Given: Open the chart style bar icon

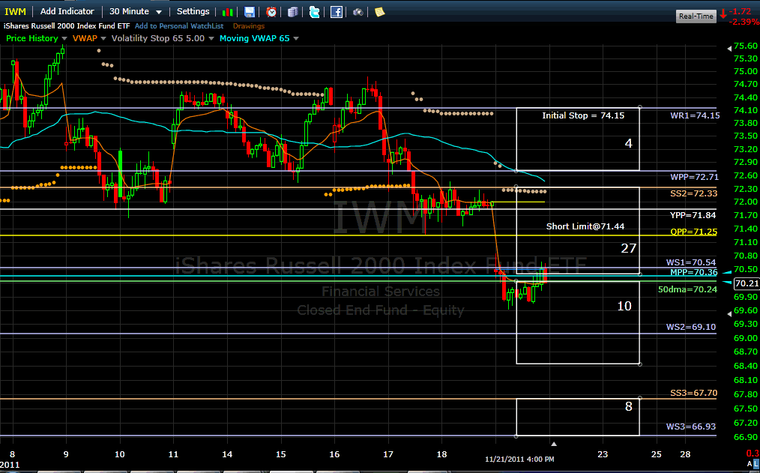Looking at the screenshot, I should [227, 12].
